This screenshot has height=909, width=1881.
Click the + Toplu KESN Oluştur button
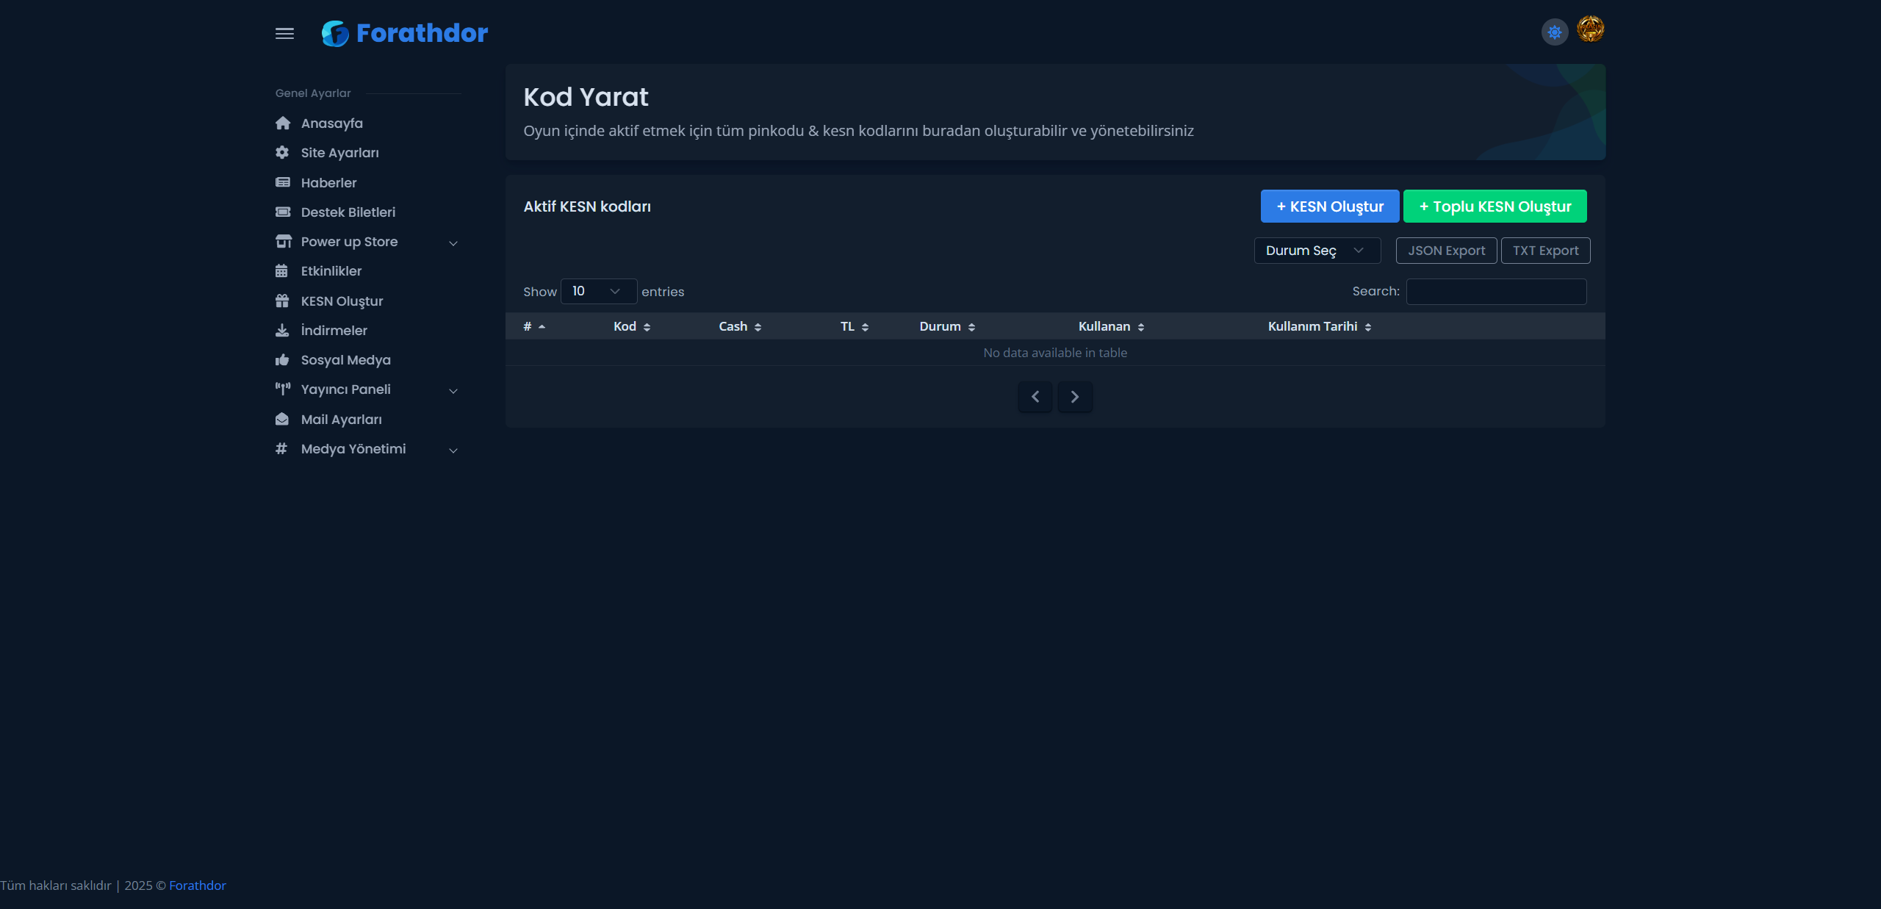[x=1495, y=206]
